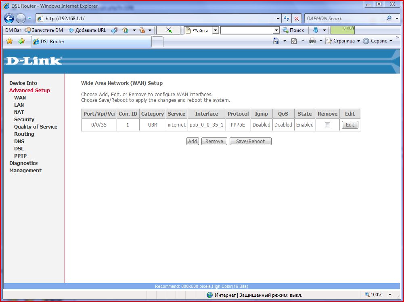
Task: Click the status bar Internet zone globe icon
Action: pos(210,295)
